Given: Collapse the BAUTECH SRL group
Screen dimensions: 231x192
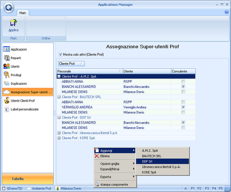Looking at the screenshot, I should coord(59,97).
